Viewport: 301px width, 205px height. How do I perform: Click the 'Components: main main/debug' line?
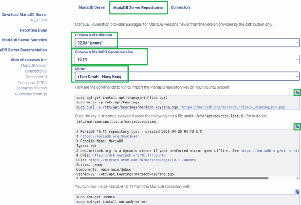[x=103, y=169]
